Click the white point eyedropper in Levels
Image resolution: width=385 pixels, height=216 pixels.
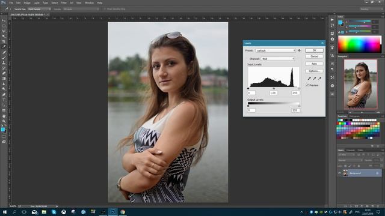tap(319, 79)
